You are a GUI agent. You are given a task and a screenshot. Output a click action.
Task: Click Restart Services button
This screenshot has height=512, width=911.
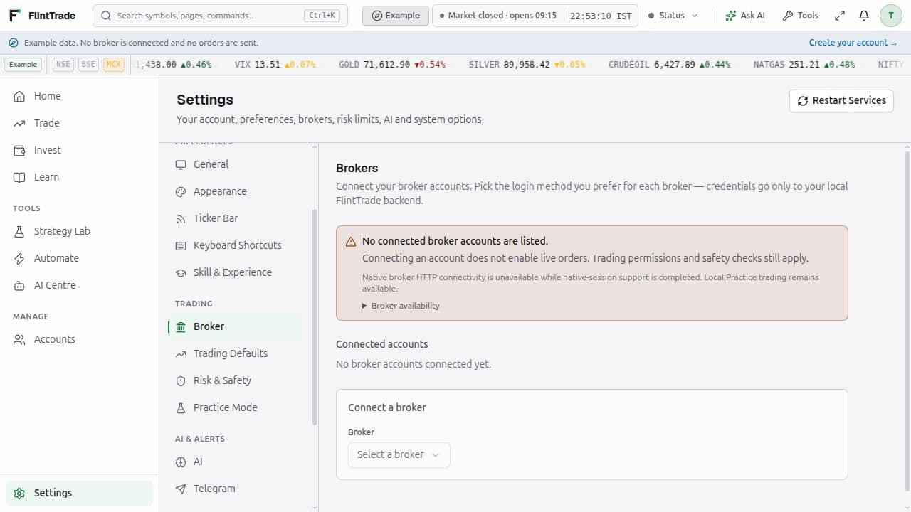pyautogui.click(x=841, y=100)
